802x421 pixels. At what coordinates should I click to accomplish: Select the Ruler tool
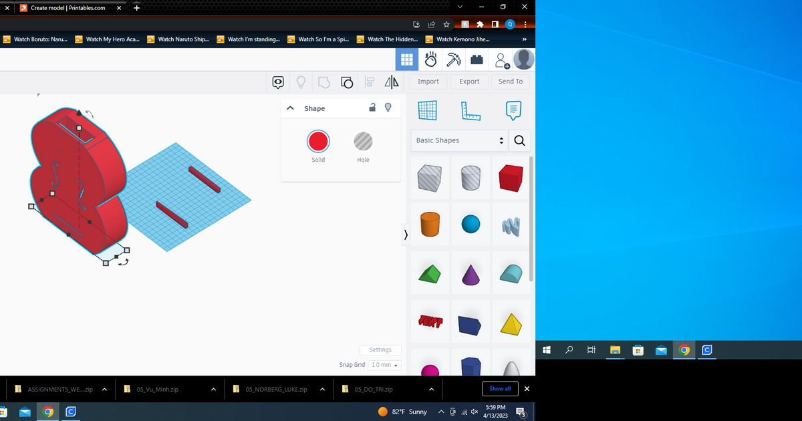pyautogui.click(x=471, y=110)
